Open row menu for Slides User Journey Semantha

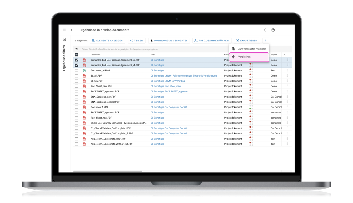288,123
